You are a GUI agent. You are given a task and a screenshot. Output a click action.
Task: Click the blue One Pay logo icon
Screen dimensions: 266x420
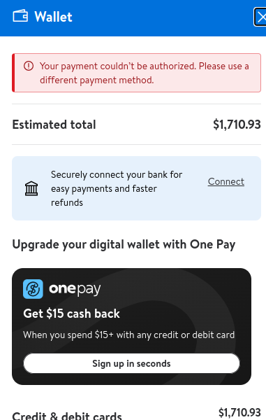pos(33,289)
